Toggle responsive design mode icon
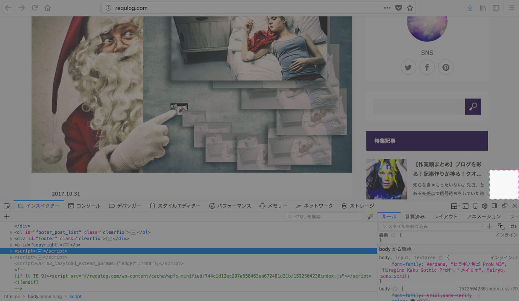Viewport: 519px width, 301px height. tap(475, 206)
